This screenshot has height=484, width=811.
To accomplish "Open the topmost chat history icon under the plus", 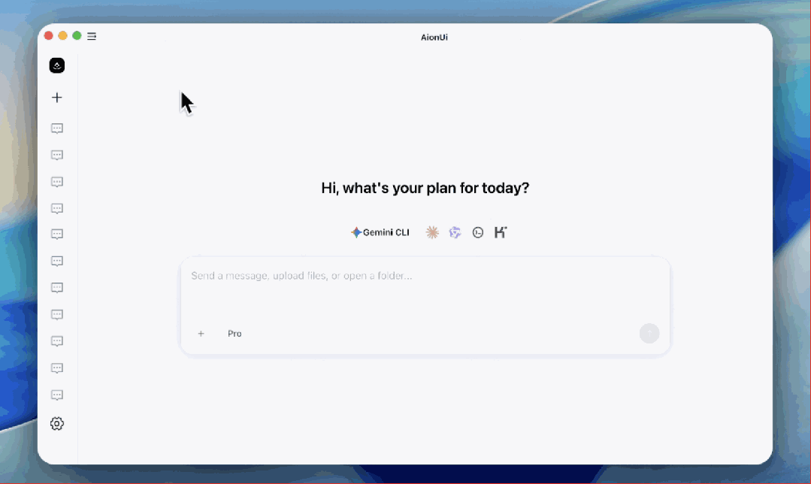I will click(x=57, y=129).
